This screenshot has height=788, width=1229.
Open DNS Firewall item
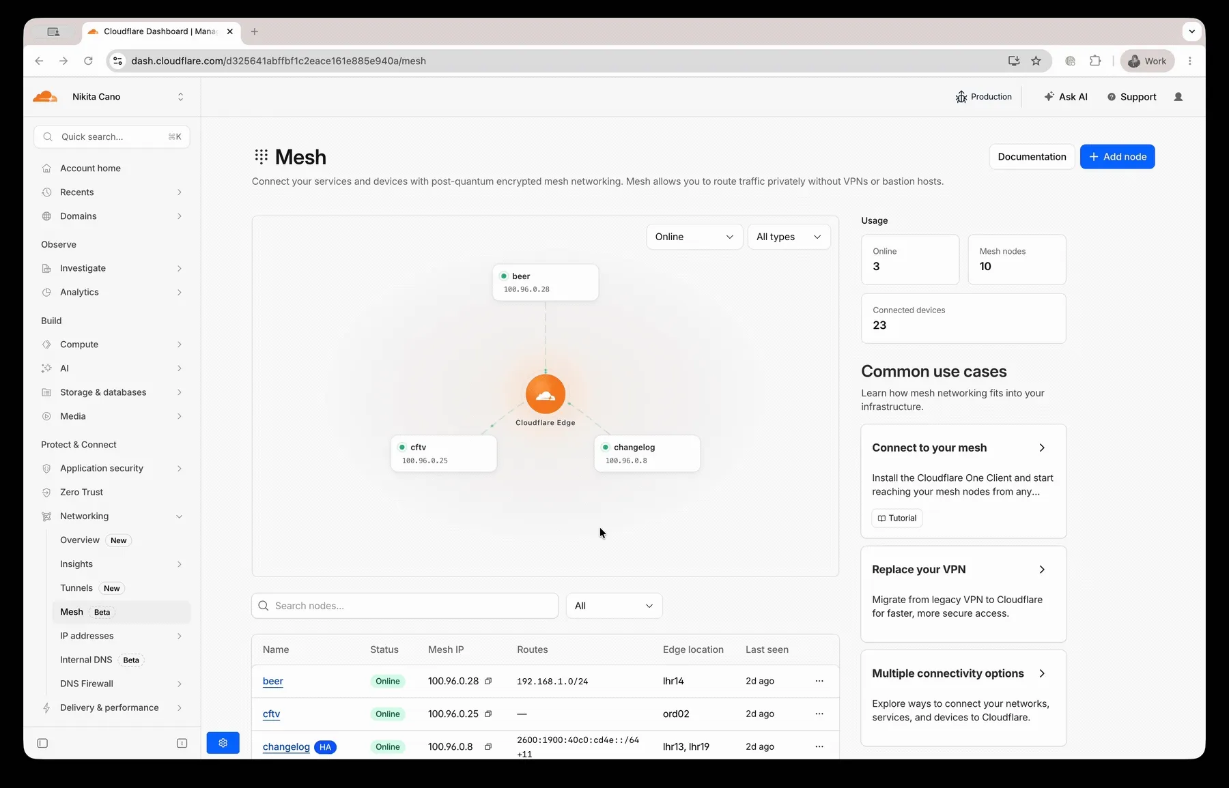[121, 684]
